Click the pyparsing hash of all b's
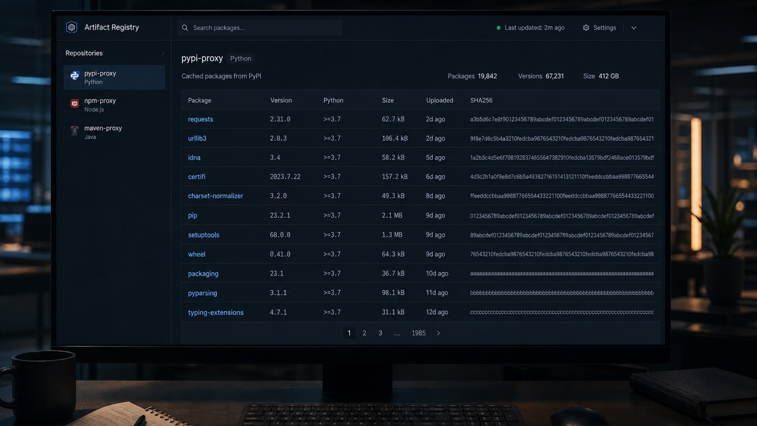The image size is (757, 426). pyautogui.click(x=562, y=293)
